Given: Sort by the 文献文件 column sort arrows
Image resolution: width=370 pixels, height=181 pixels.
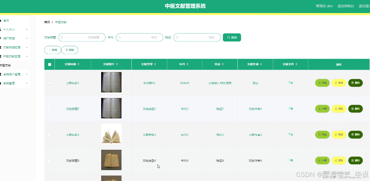Looking at the screenshot, I should point(296,64).
